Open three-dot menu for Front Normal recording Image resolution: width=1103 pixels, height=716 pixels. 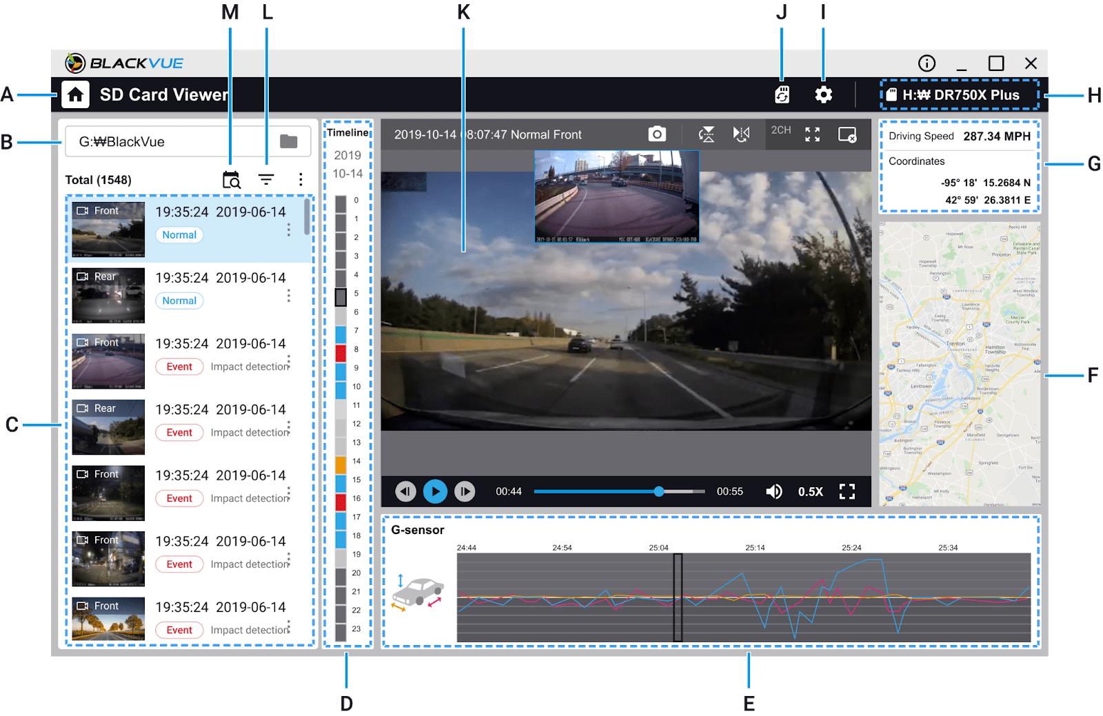click(x=289, y=229)
